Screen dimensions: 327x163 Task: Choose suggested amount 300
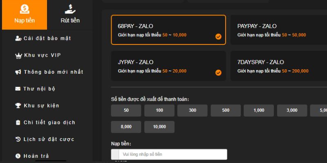193,110
